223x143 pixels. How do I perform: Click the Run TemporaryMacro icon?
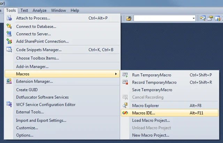(x=125, y=75)
